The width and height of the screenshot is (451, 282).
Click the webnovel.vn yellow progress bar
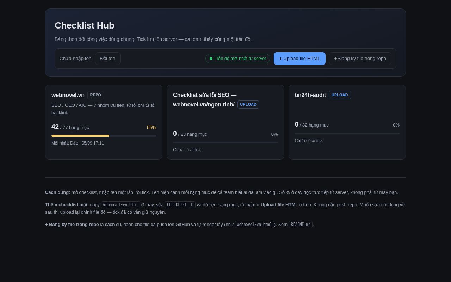coord(104,136)
